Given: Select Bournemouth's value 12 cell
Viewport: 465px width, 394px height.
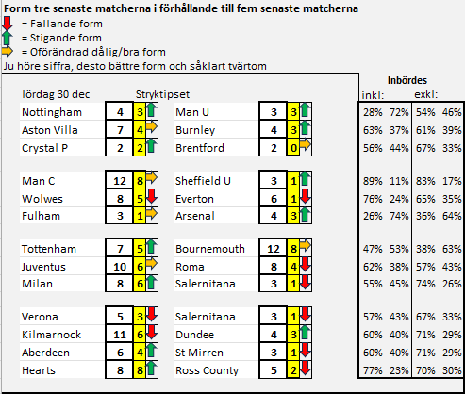Looking at the screenshot, I should click(274, 249).
